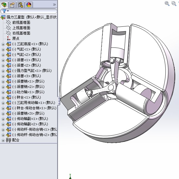
Task: Open the DisplayManager color sphere tab
Action: click(x=29, y=4)
